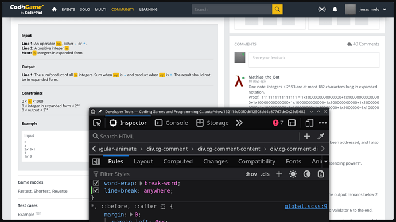Toggle the .cls classes panel

(265, 174)
